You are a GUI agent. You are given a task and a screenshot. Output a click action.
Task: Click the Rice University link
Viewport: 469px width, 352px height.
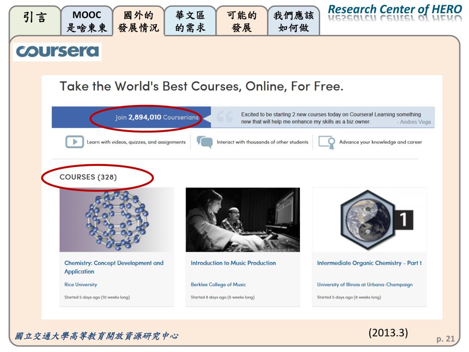tap(81, 284)
